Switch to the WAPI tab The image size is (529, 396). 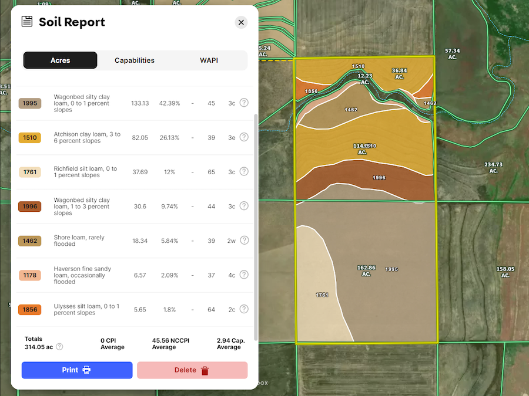tap(209, 60)
